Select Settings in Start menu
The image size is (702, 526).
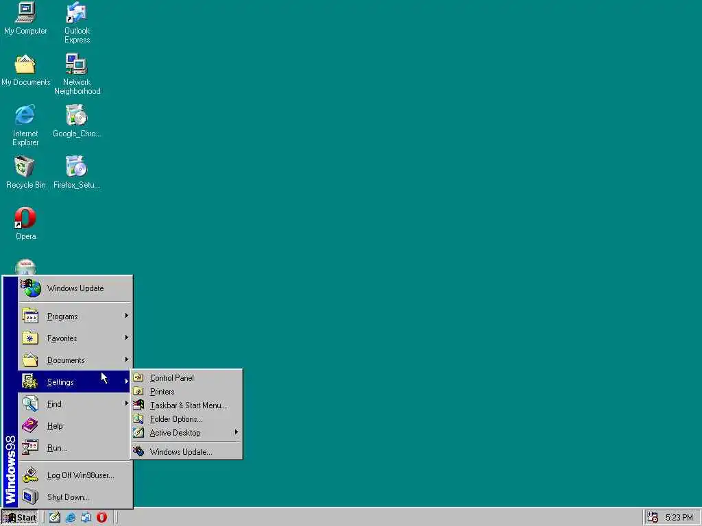click(x=74, y=381)
